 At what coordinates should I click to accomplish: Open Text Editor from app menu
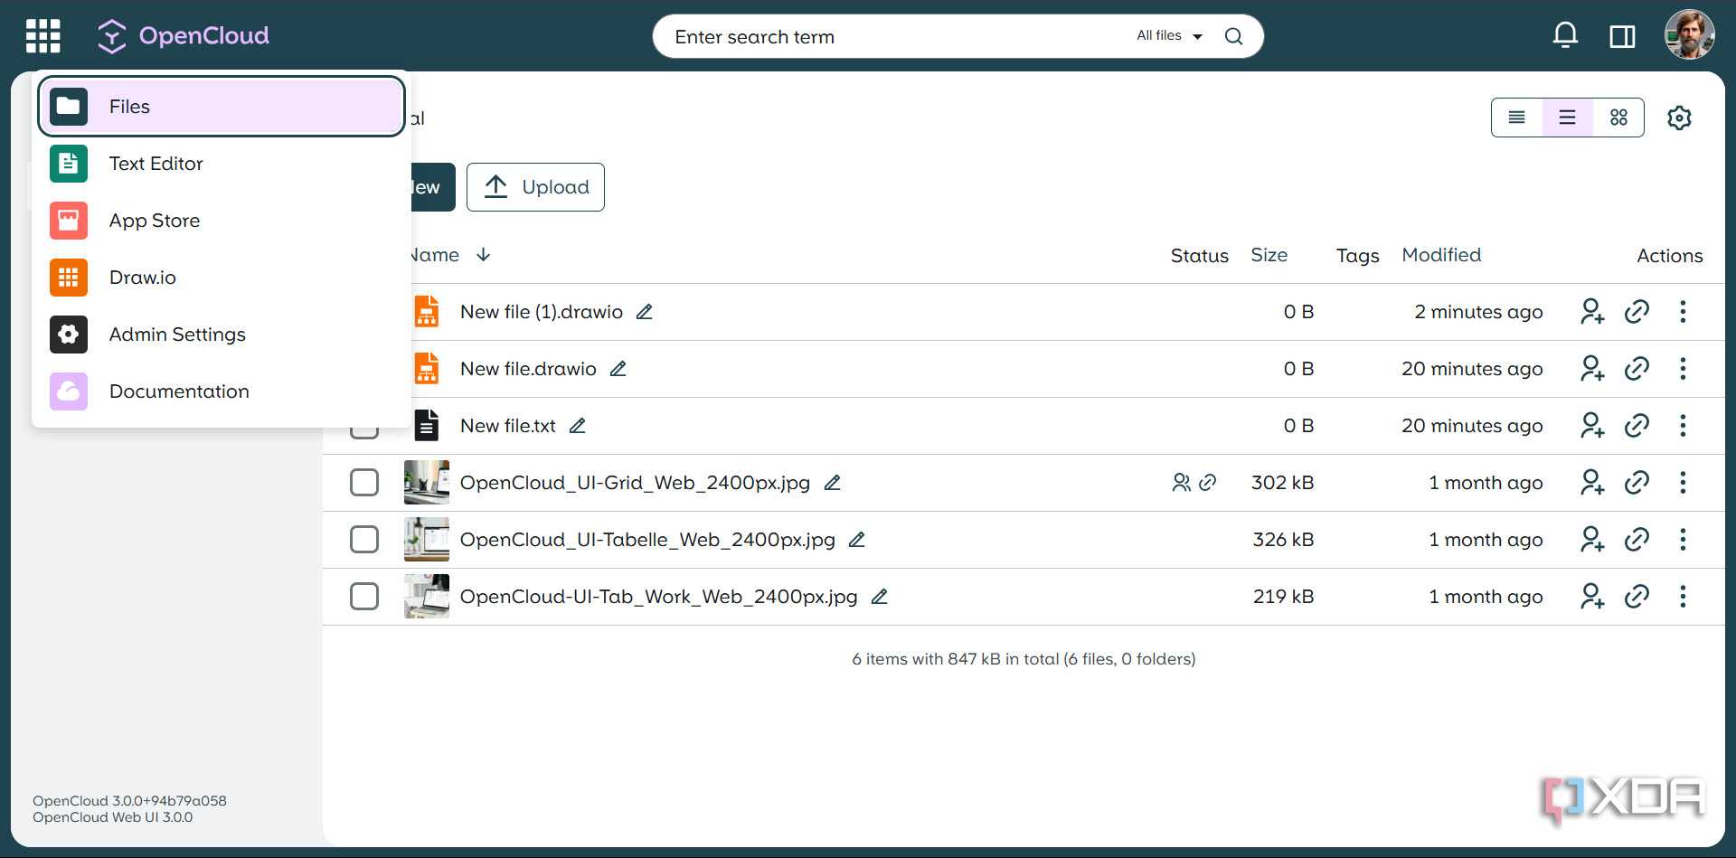pos(222,164)
